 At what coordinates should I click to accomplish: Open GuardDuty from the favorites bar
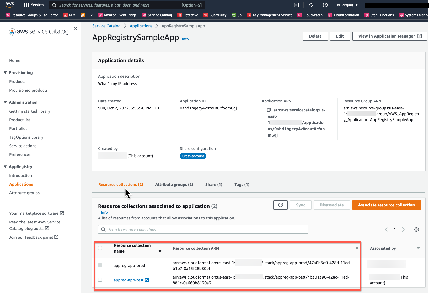tap(215, 15)
